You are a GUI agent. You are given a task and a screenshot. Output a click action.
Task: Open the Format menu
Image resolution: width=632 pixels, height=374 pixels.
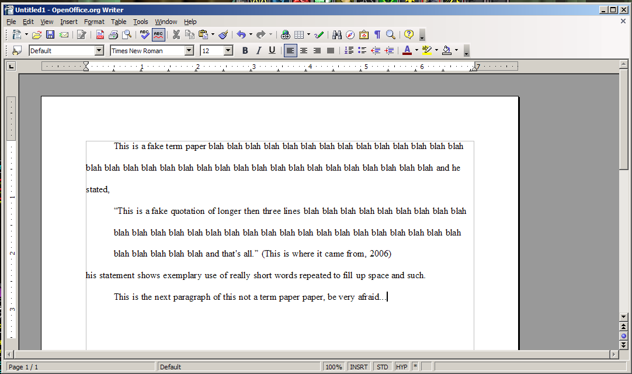pos(94,22)
